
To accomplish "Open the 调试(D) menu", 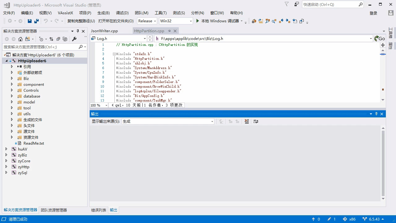I will [x=122, y=13].
